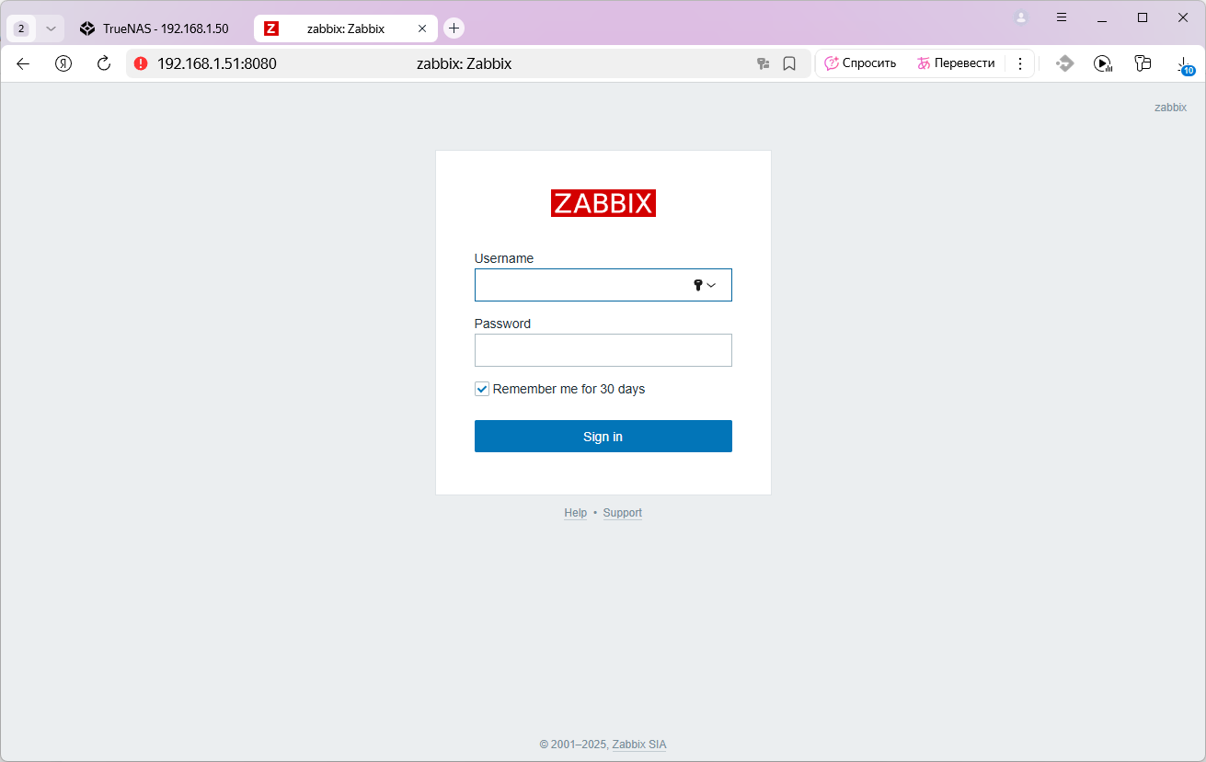Minimize the browser window
The height and width of the screenshot is (762, 1206).
[1102, 17]
